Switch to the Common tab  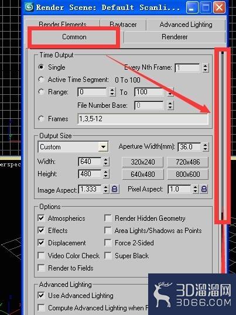[x=74, y=37]
